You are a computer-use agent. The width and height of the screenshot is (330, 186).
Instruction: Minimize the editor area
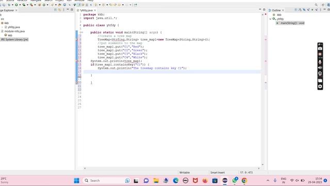[x=260, y=10]
